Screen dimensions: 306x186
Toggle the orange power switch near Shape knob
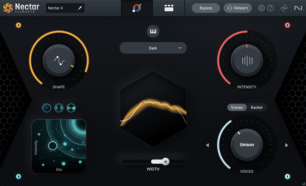click(18, 25)
